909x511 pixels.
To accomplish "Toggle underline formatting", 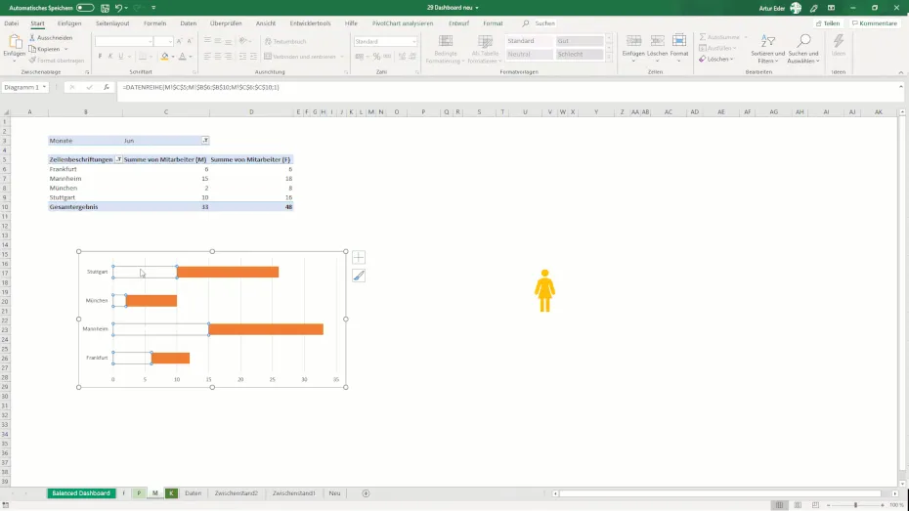I will (120, 57).
